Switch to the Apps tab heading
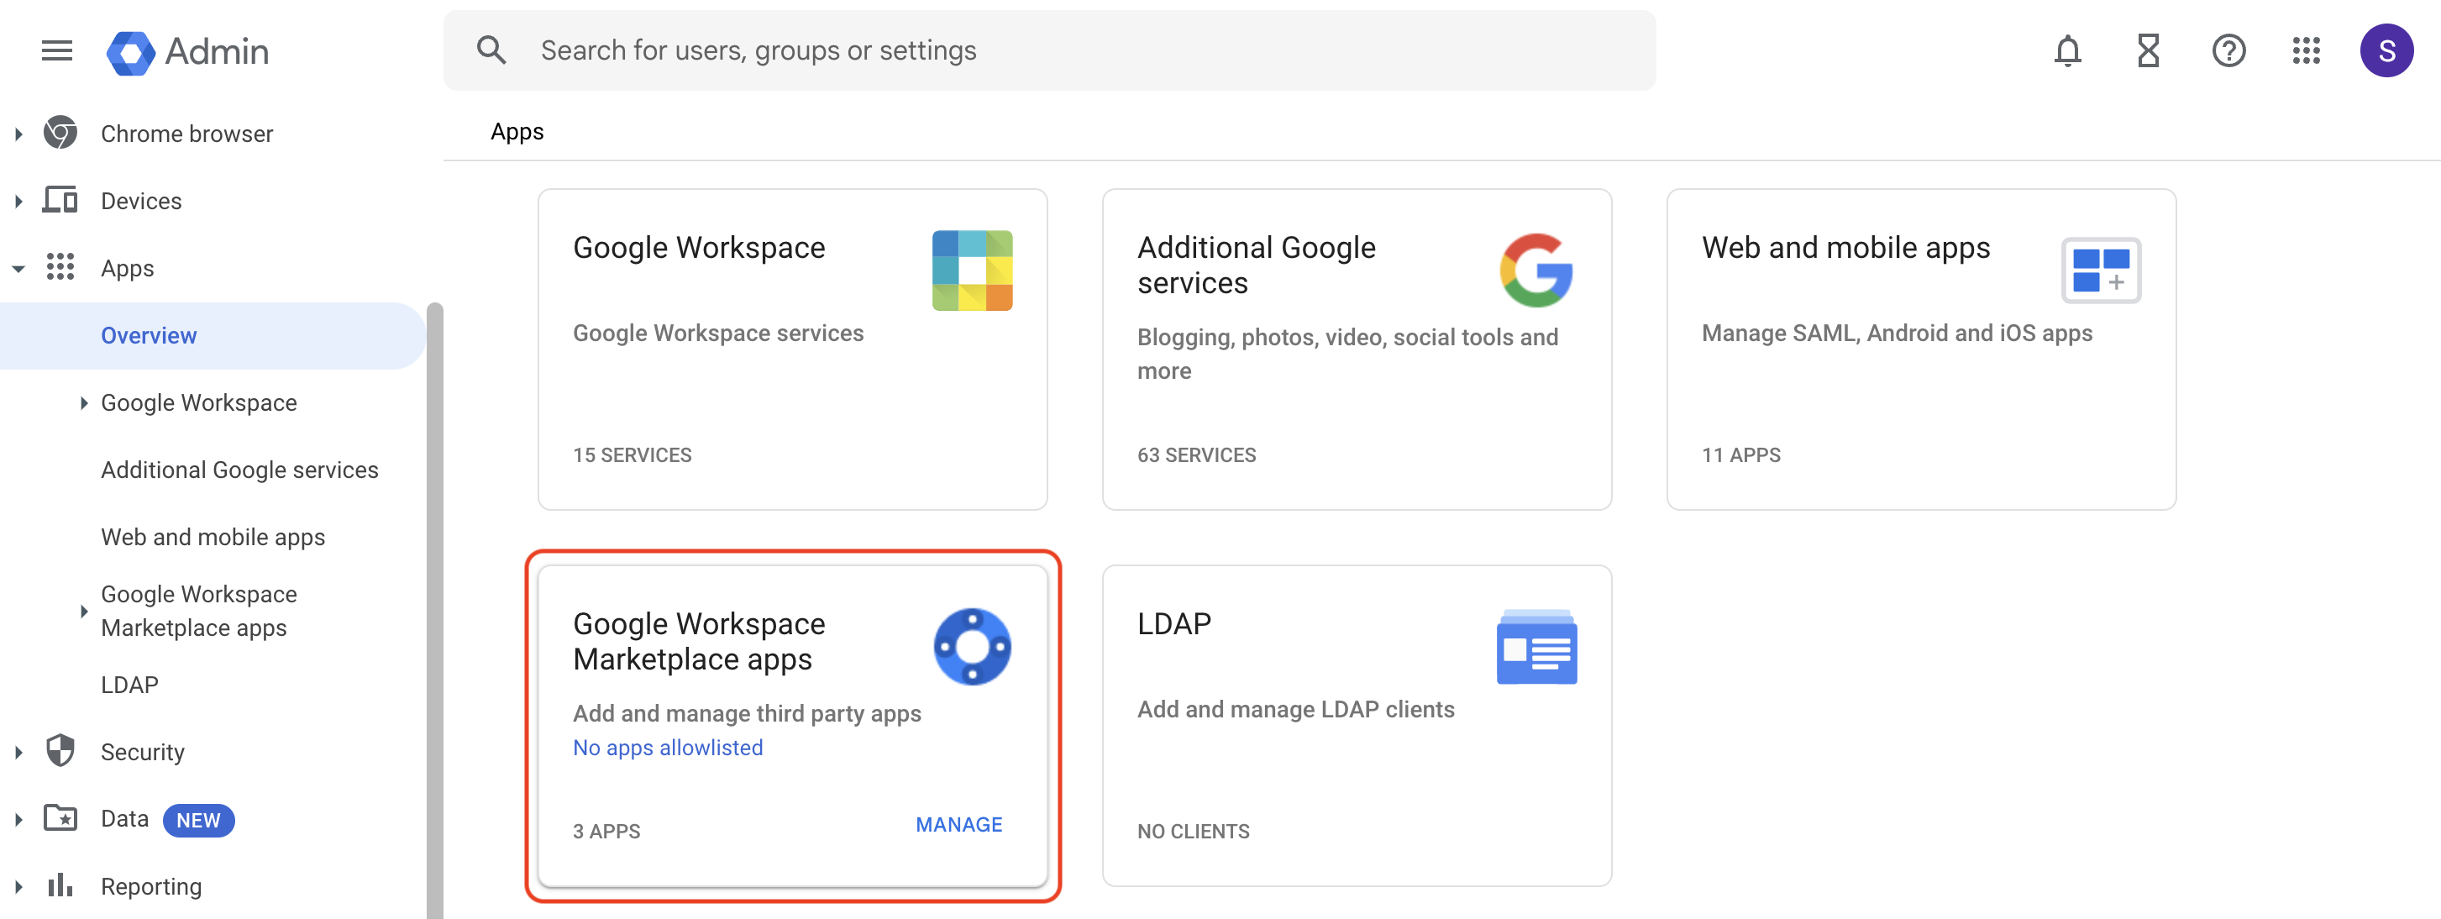This screenshot has height=919, width=2441. (517, 132)
